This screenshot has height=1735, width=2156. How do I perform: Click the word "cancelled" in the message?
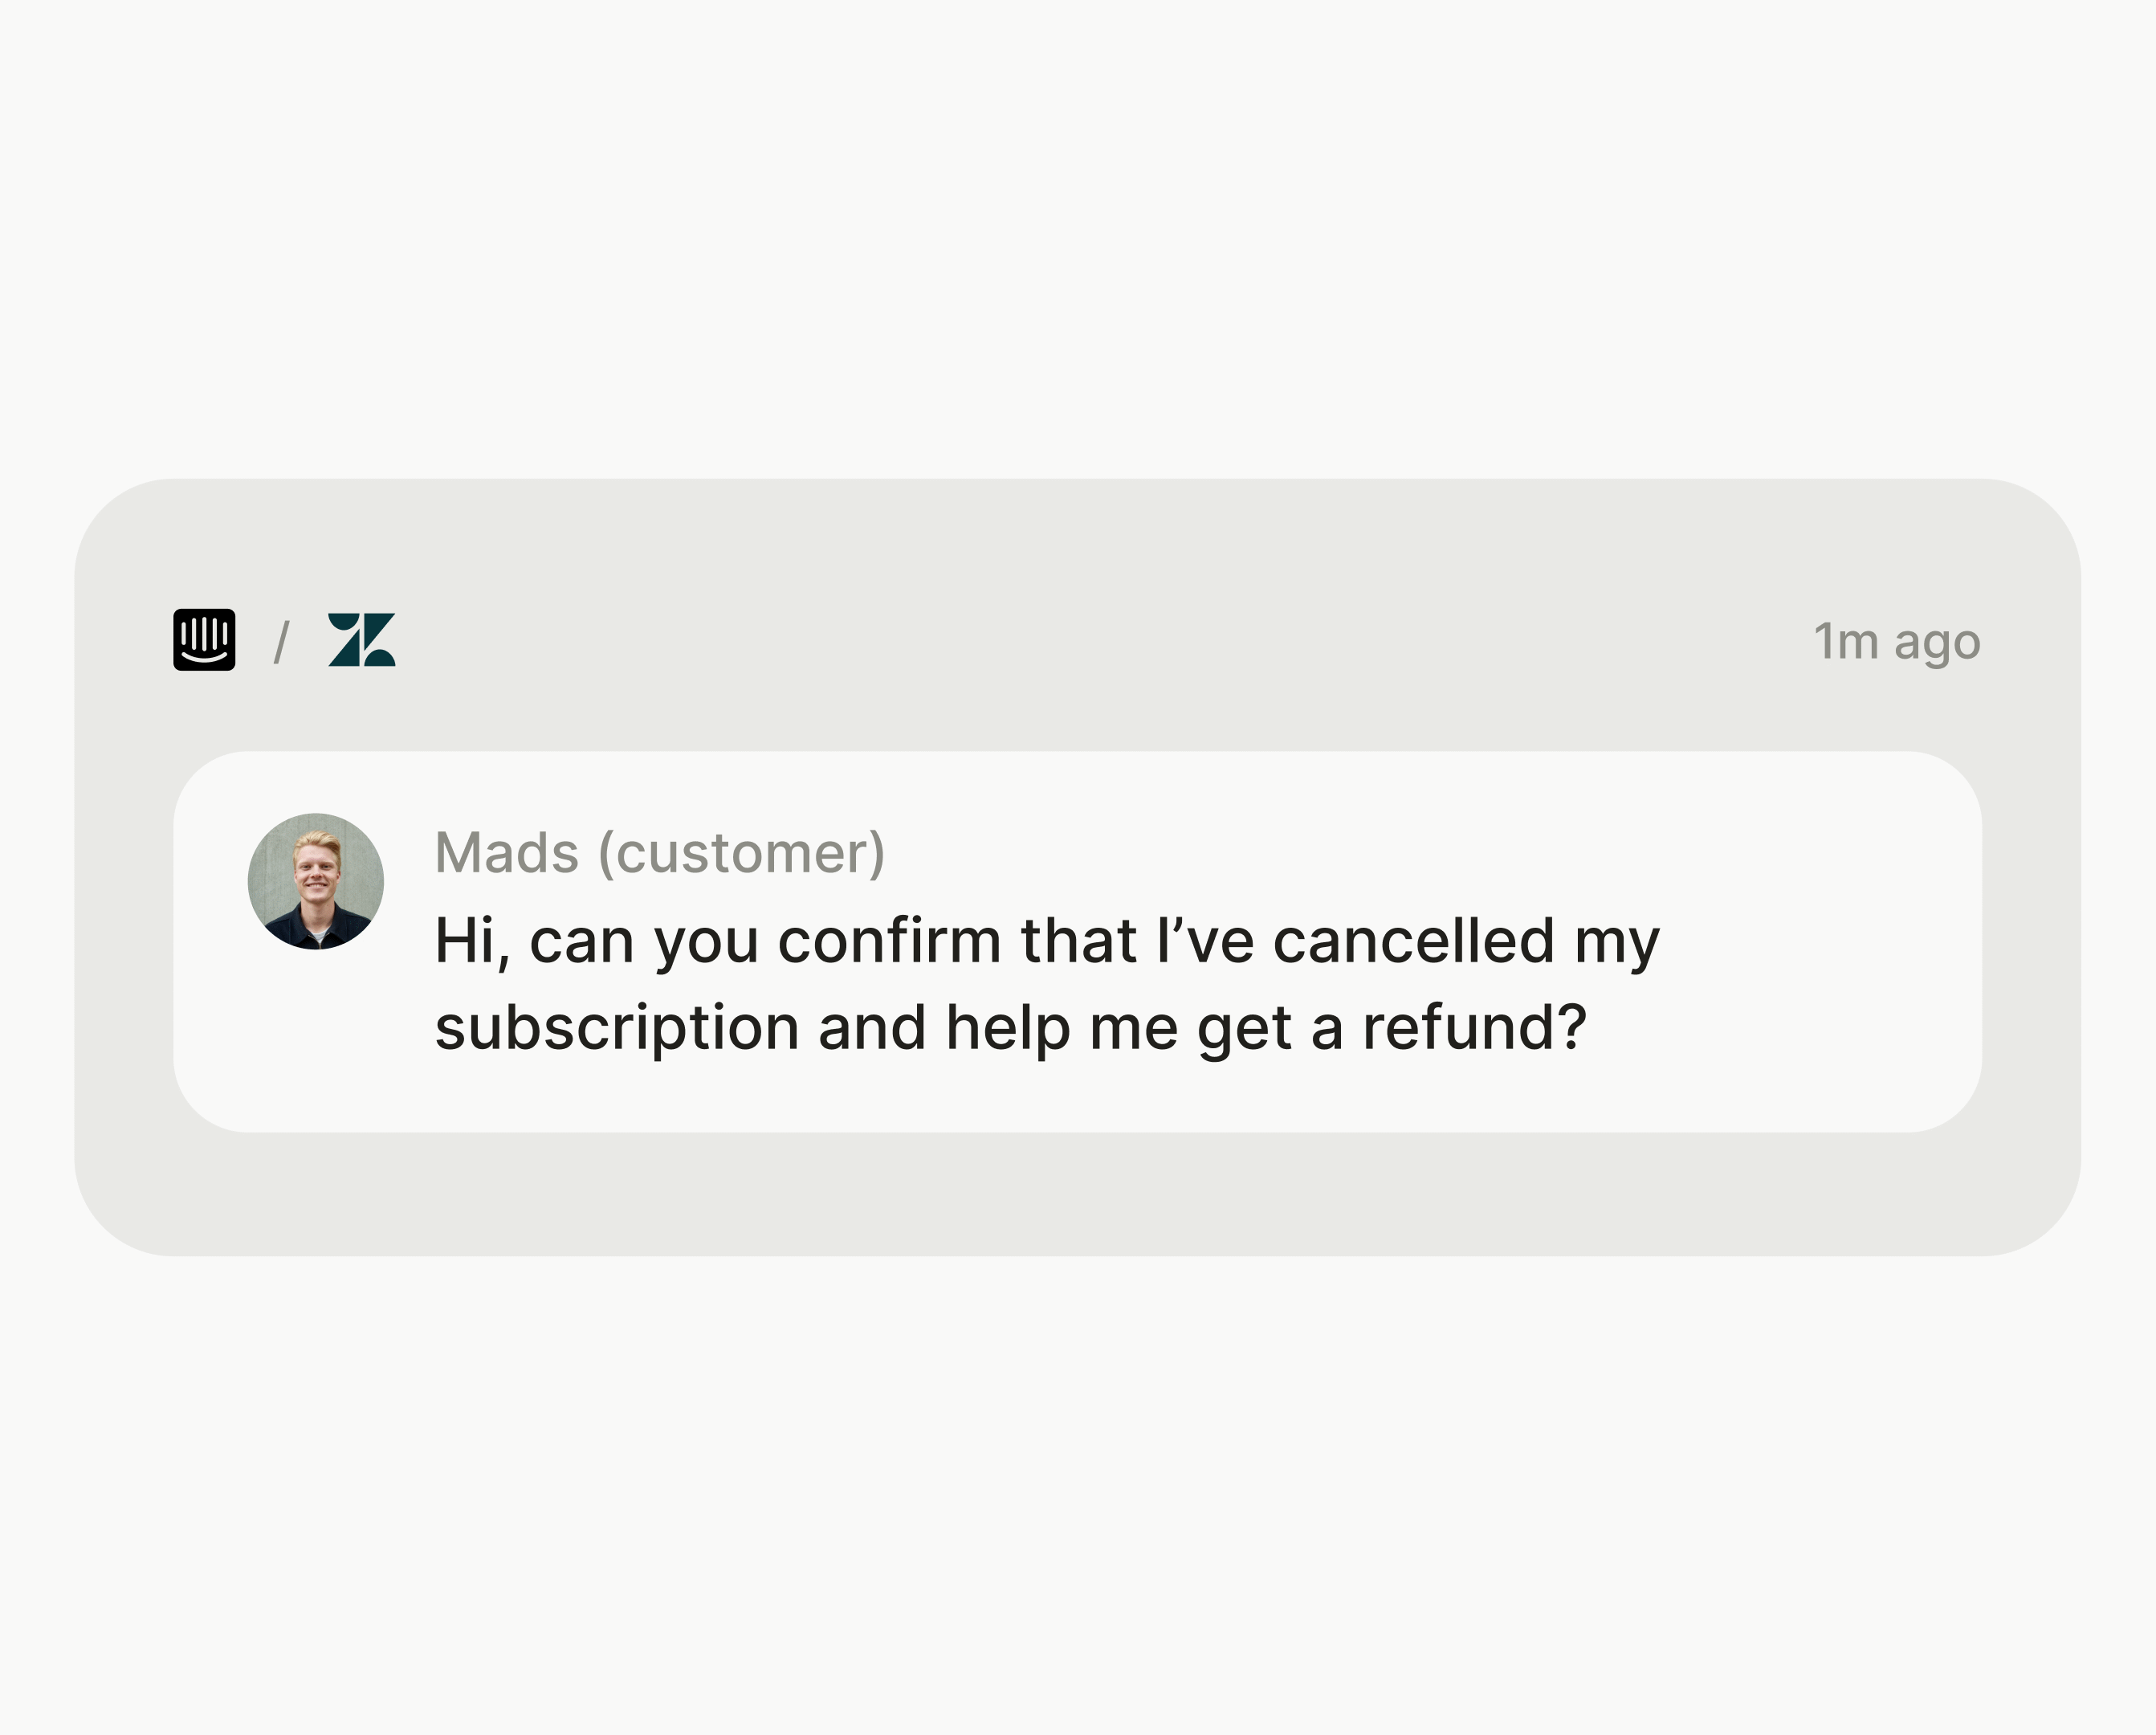point(1413,941)
